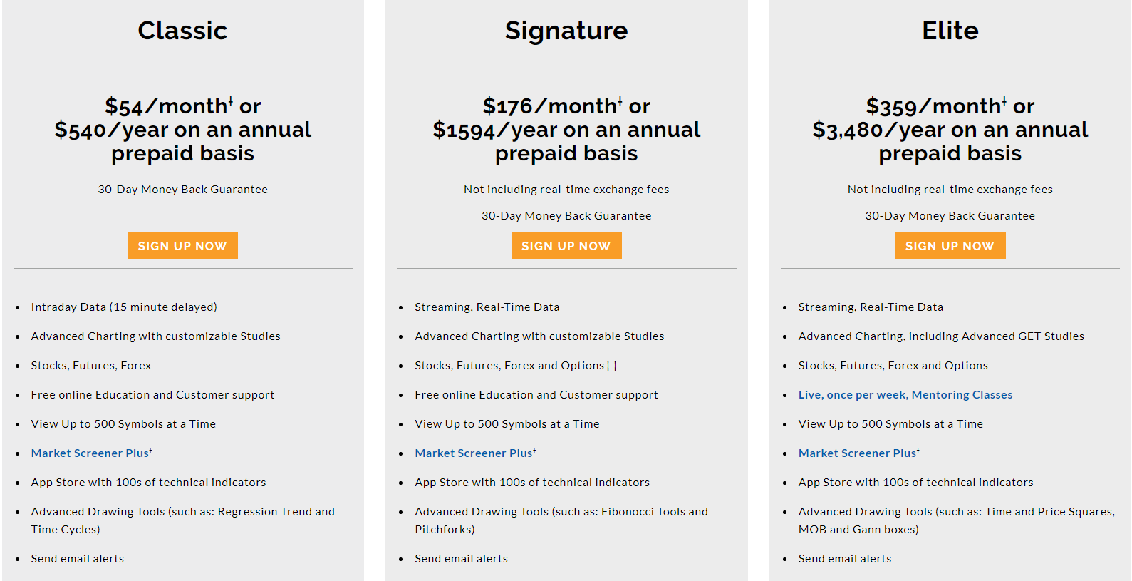This screenshot has height=581, width=1132.
Task: Click Send email alerts in Elite column
Action: click(x=845, y=558)
